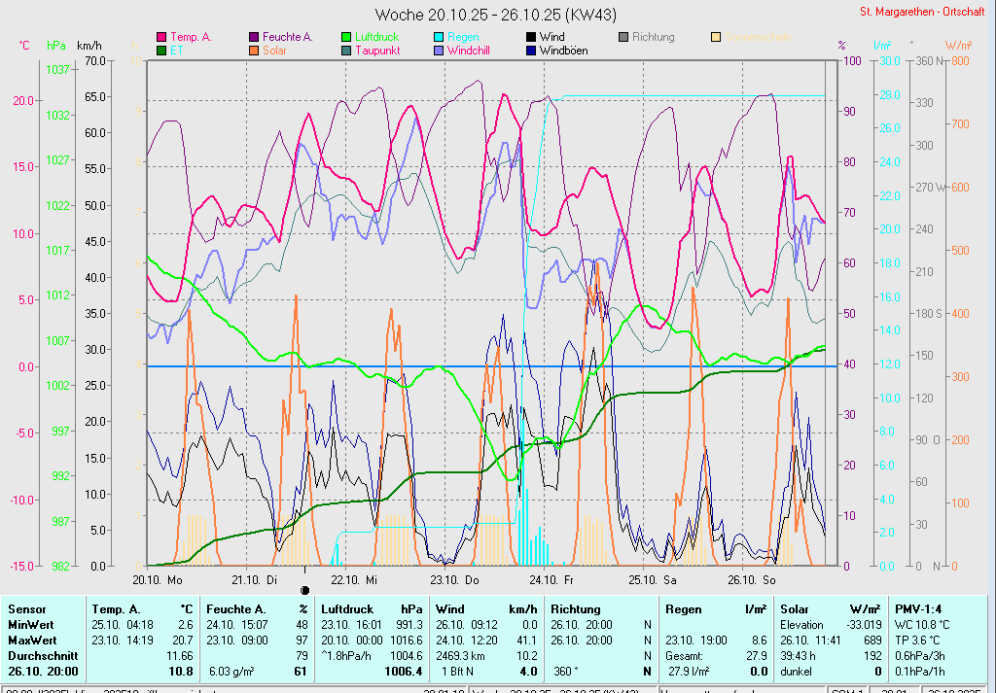Click the gray Richtung legend square

coord(623,37)
